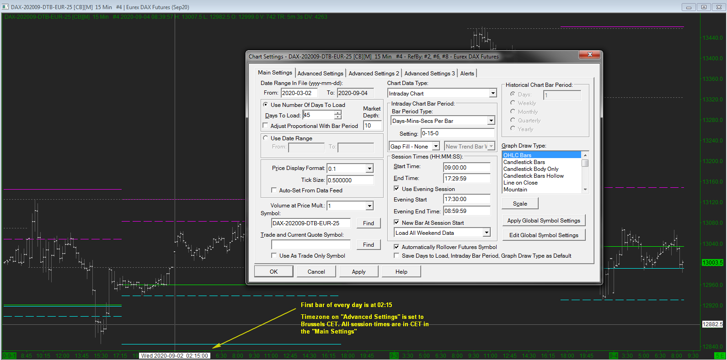The image size is (727, 360).
Task: Click the Scale button
Action: [x=520, y=204]
